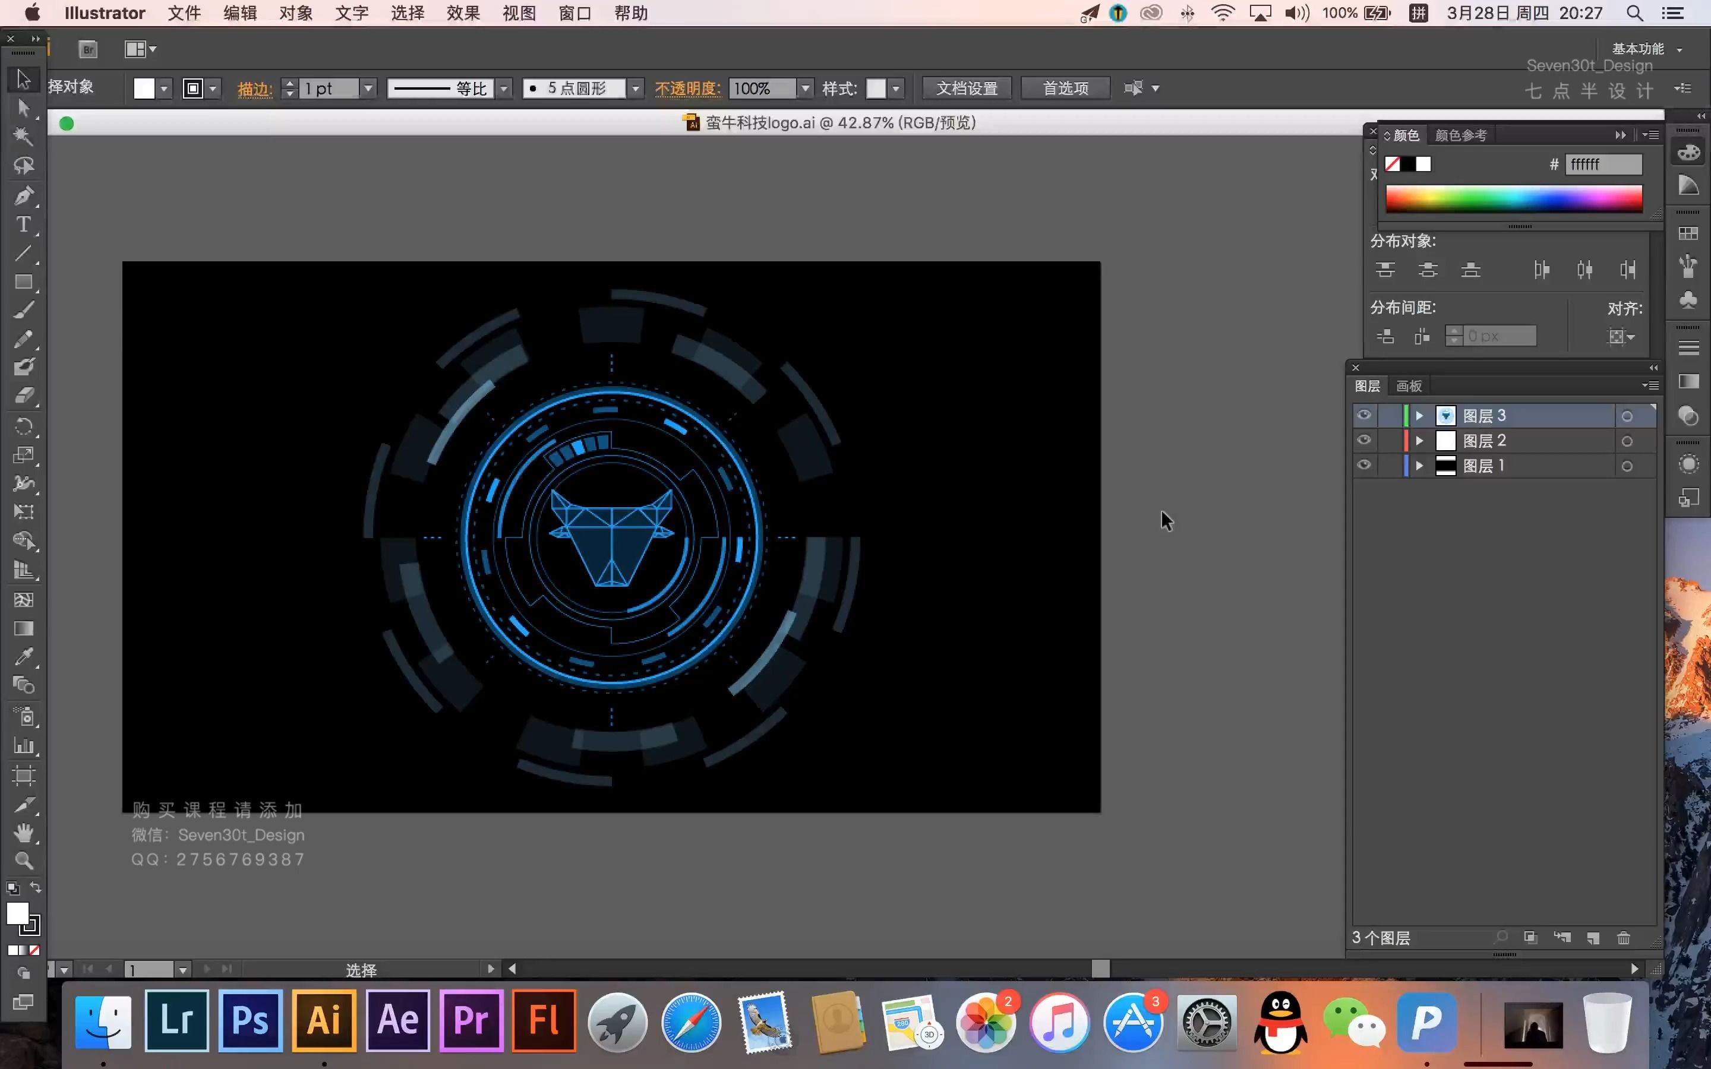This screenshot has width=1711, height=1069.
Task: Pick the Shape Builder tool
Action: coord(23,541)
